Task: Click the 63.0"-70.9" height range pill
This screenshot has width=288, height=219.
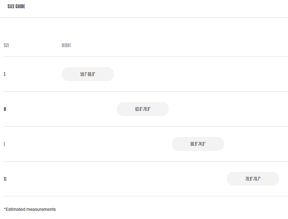Action: (143, 109)
